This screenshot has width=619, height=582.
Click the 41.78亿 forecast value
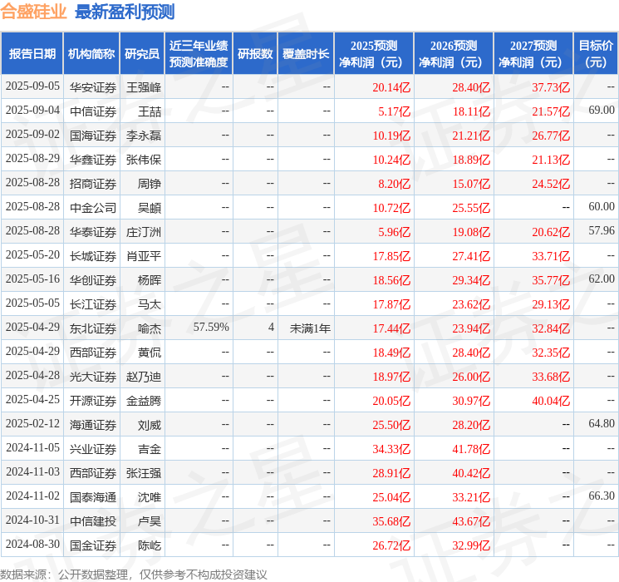click(471, 449)
